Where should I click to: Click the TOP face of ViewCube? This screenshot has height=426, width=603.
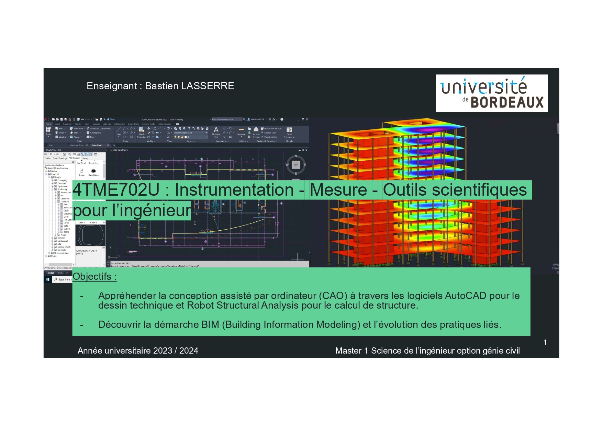pyautogui.click(x=296, y=165)
